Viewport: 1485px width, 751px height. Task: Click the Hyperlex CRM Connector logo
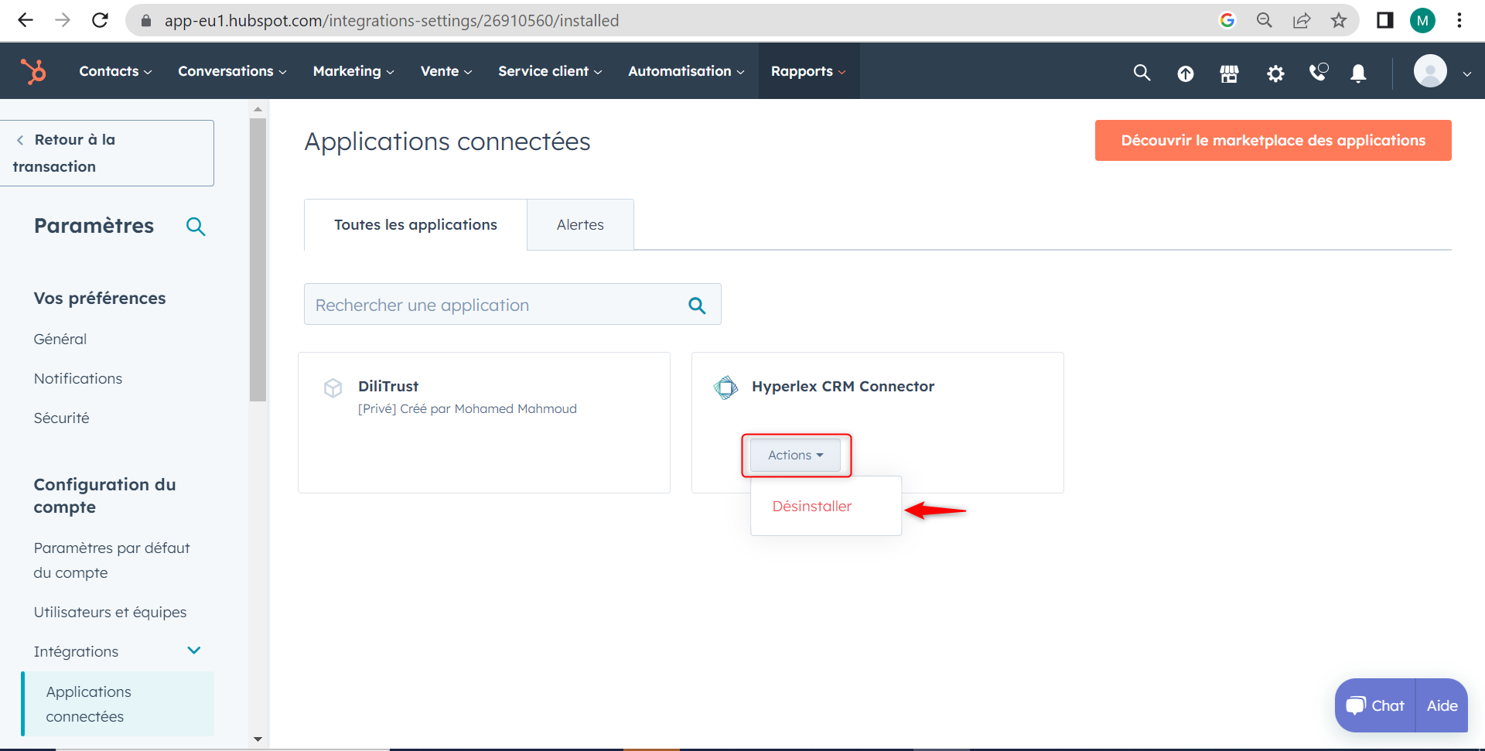tap(725, 387)
